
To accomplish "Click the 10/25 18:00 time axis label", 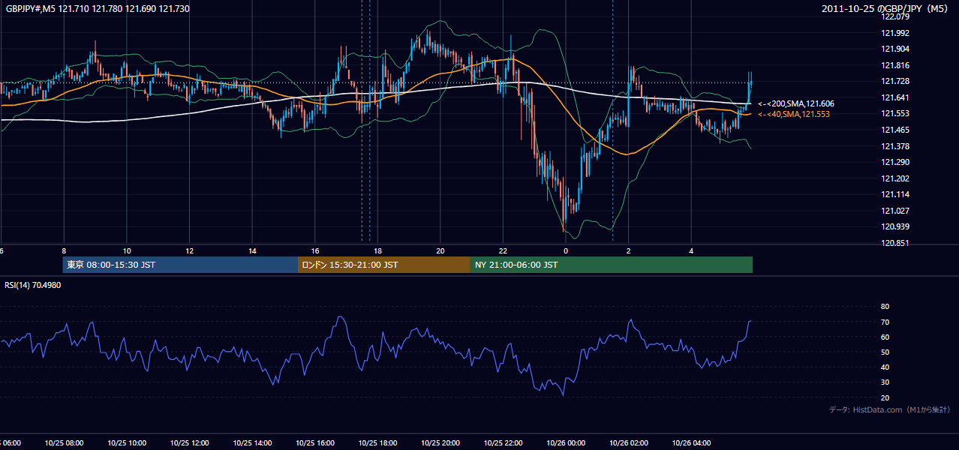I will click(x=377, y=443).
